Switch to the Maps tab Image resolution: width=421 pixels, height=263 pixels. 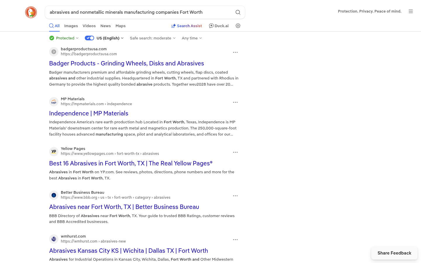click(x=120, y=26)
